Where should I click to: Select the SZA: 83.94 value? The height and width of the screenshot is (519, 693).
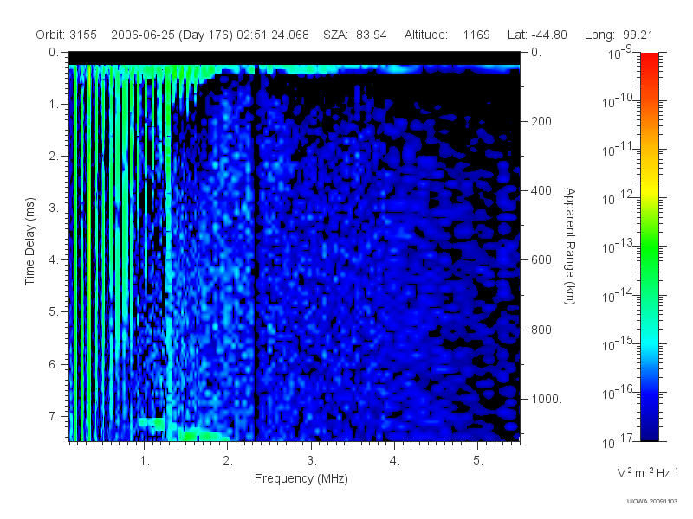pos(355,35)
